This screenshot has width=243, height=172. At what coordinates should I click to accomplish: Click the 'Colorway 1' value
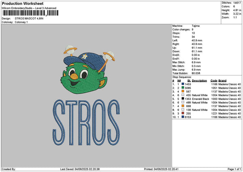coord(21,22)
